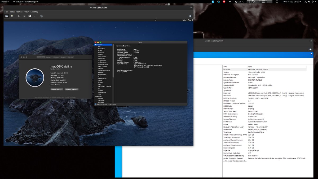The image size is (318, 179).
Task: Select USB in hardware list
Action: (x=99, y=94)
